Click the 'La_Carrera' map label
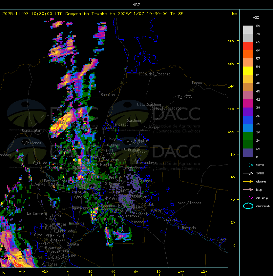 click(x=37, y=213)
